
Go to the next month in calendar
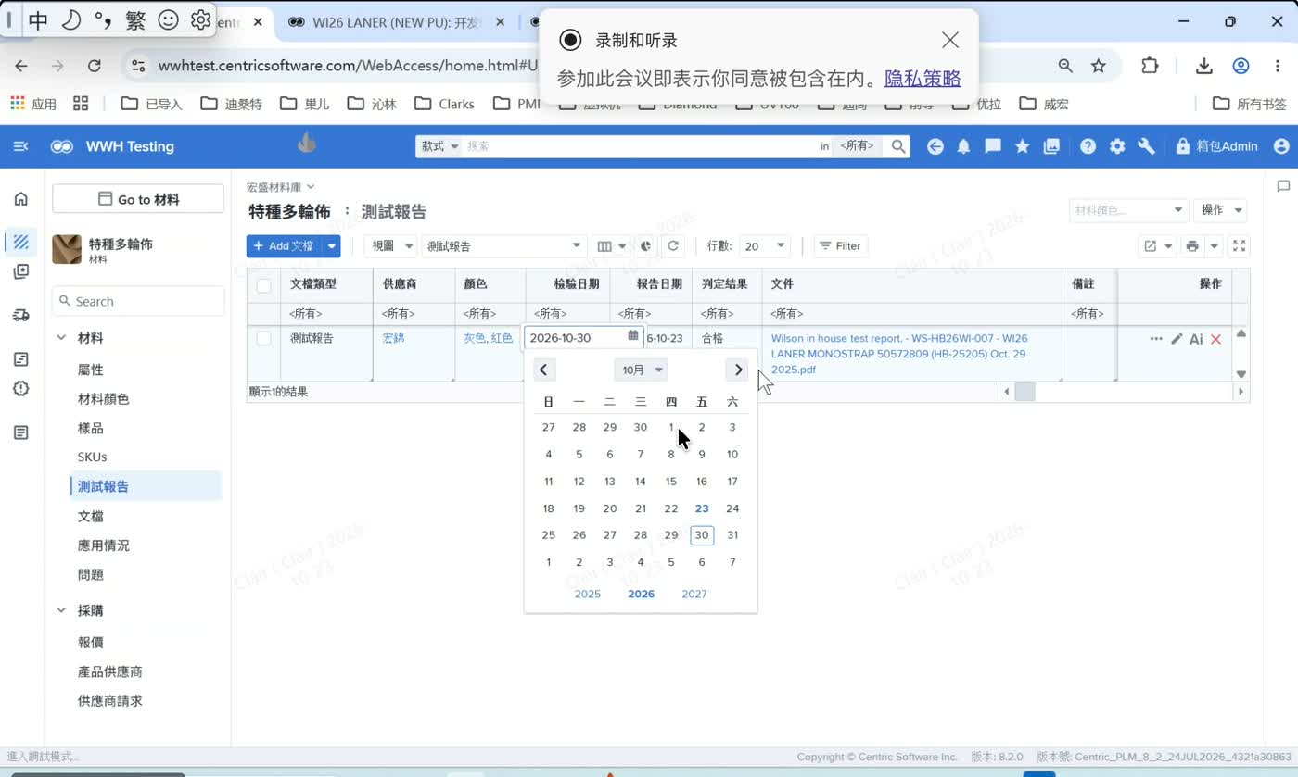click(738, 370)
